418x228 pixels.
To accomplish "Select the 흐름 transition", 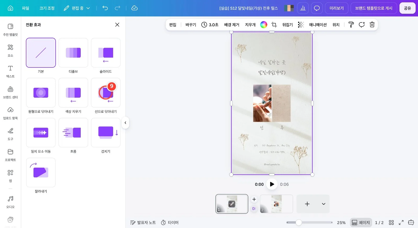I will click(x=73, y=133).
